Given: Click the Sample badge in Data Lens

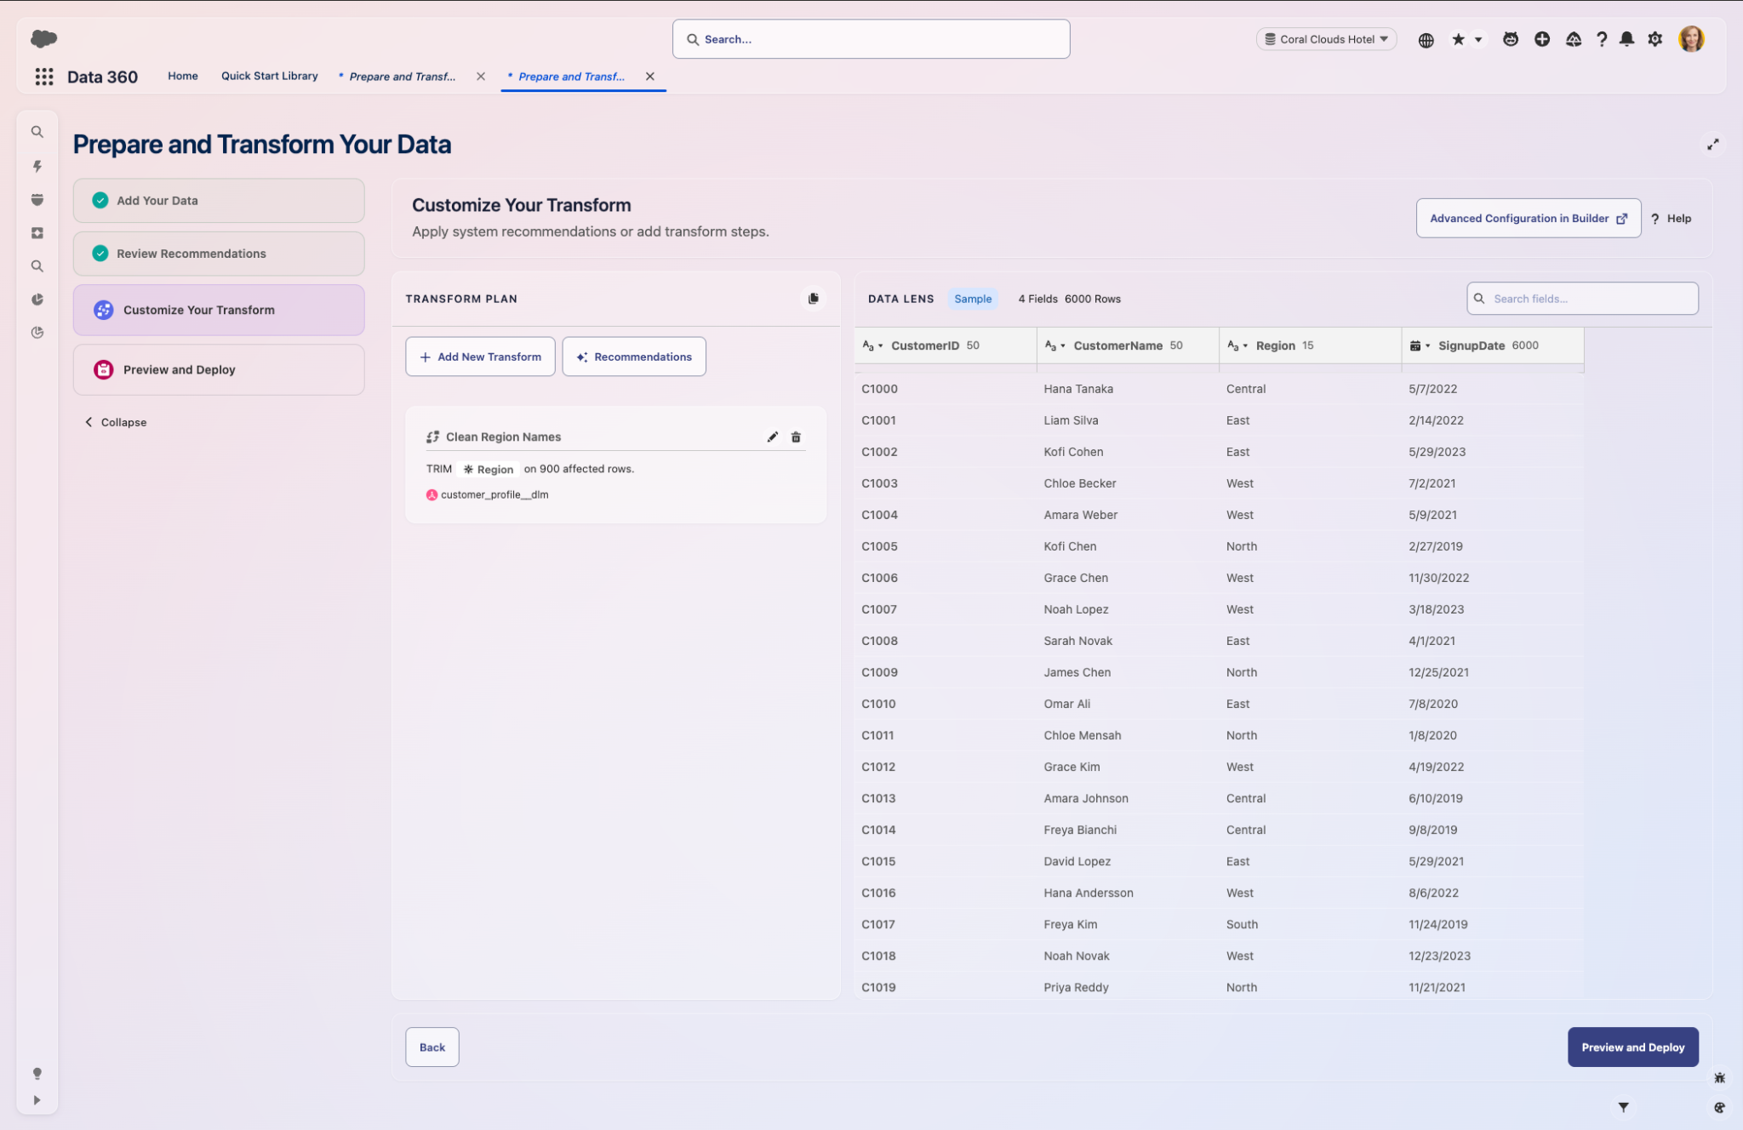Looking at the screenshot, I should [x=973, y=299].
